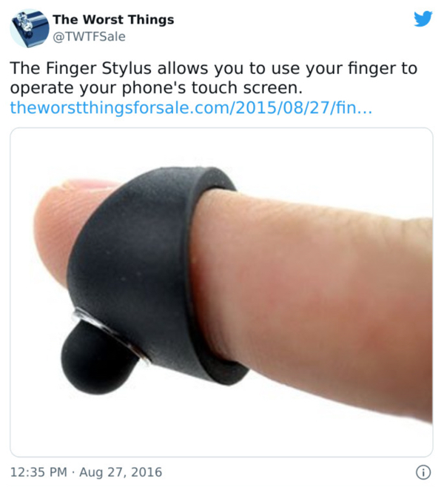
Task: Click the Twitter bird logo
Action: pyautogui.click(x=423, y=19)
